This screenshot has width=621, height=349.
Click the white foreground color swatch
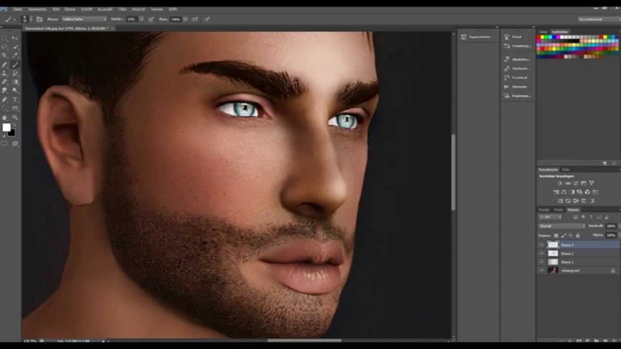click(x=6, y=127)
